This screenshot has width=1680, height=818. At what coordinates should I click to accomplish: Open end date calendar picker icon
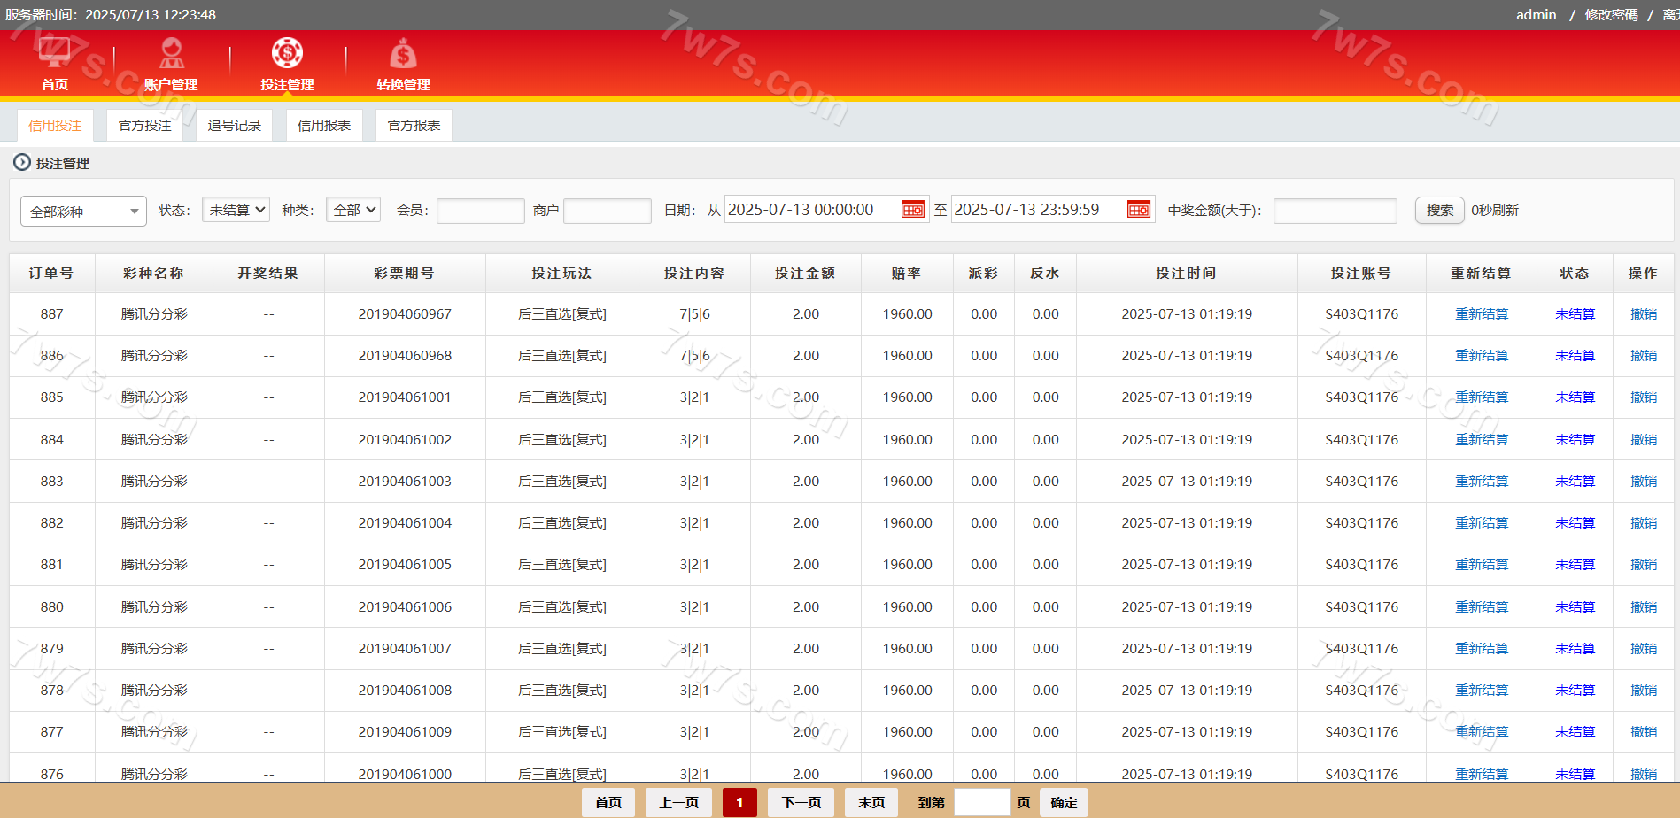(1138, 210)
